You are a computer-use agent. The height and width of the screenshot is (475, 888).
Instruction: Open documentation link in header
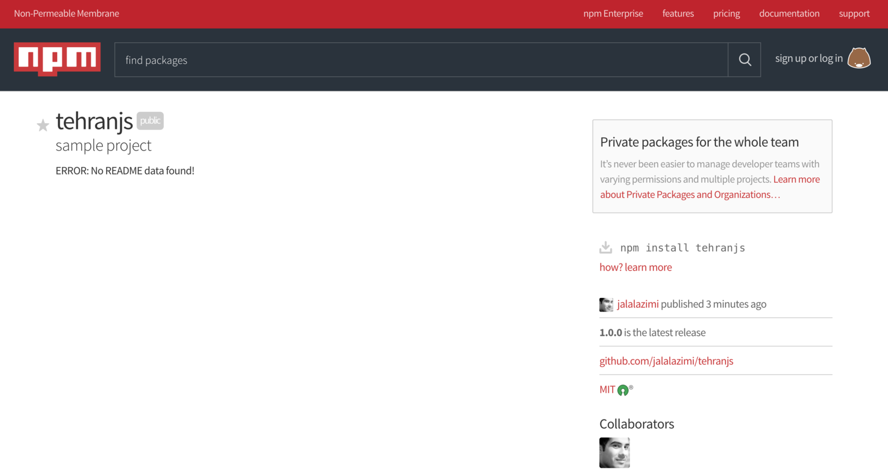[789, 13]
